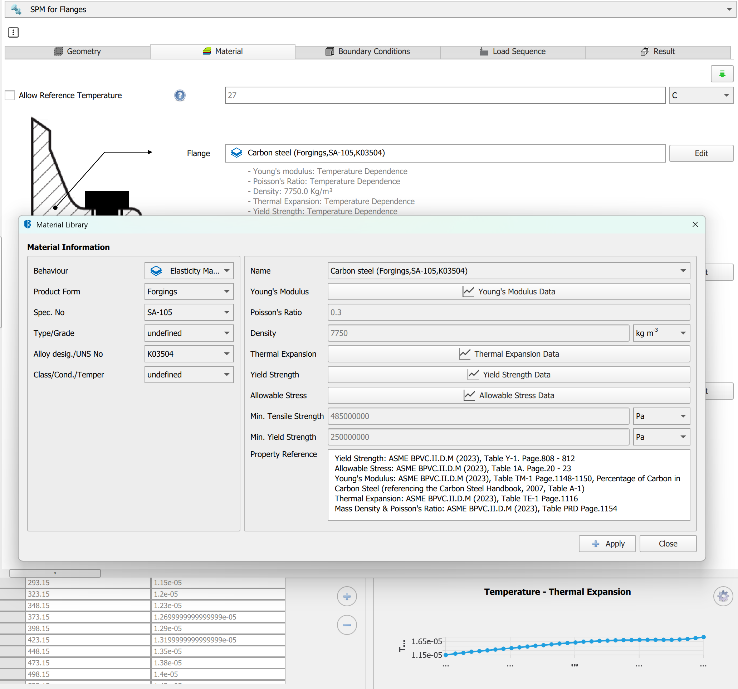Image resolution: width=738 pixels, height=689 pixels.
Task: Enable Allow Reference Temperature checkbox
Action: point(10,96)
